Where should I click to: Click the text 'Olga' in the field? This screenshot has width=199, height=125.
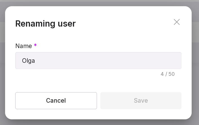tap(28, 61)
